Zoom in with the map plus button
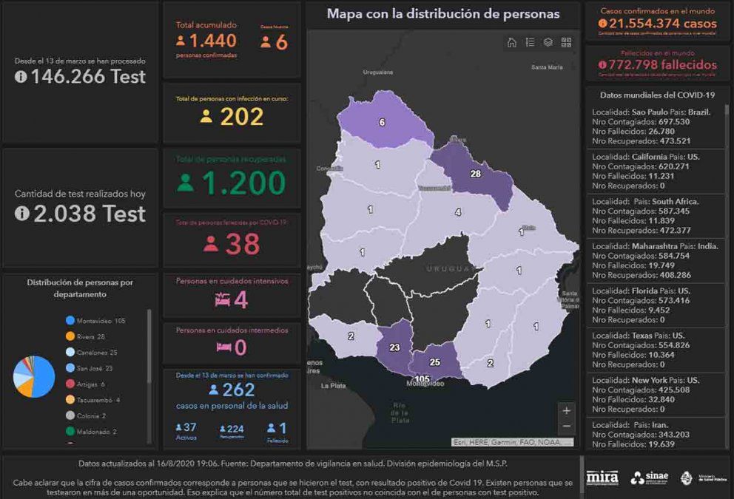 coord(567,411)
